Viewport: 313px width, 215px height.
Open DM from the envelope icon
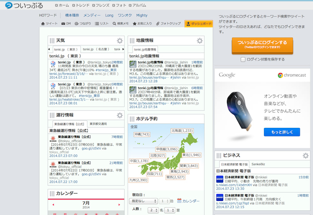pyautogui.click(x=66, y=23)
